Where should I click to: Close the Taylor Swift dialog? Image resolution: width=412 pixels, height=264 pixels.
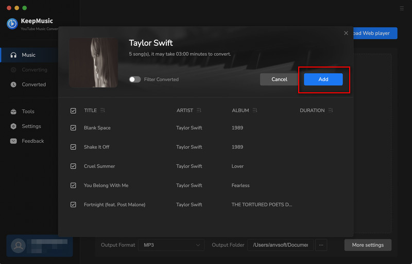pos(346,33)
